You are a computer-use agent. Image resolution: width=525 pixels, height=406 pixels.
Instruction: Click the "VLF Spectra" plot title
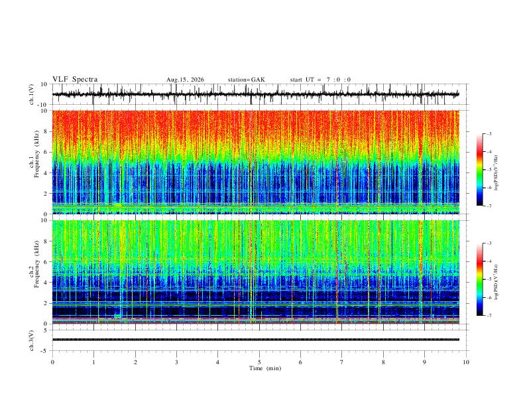[75, 80]
